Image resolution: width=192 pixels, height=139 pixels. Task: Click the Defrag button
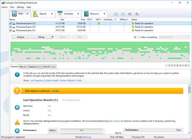point(41,37)
